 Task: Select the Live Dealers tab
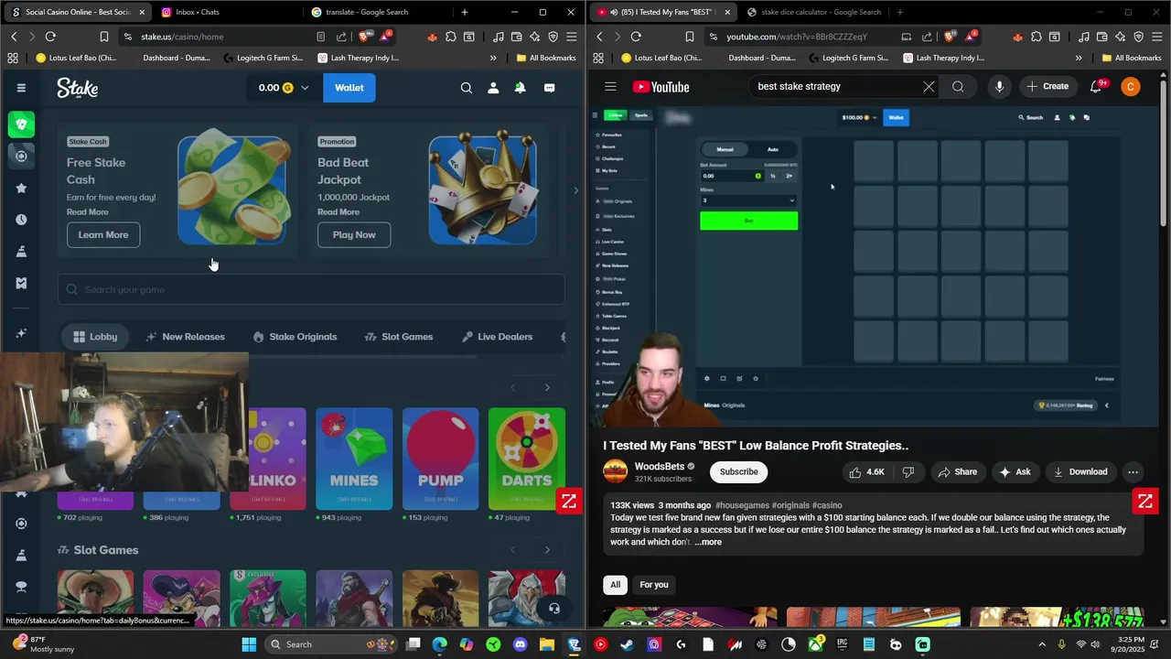click(x=498, y=337)
